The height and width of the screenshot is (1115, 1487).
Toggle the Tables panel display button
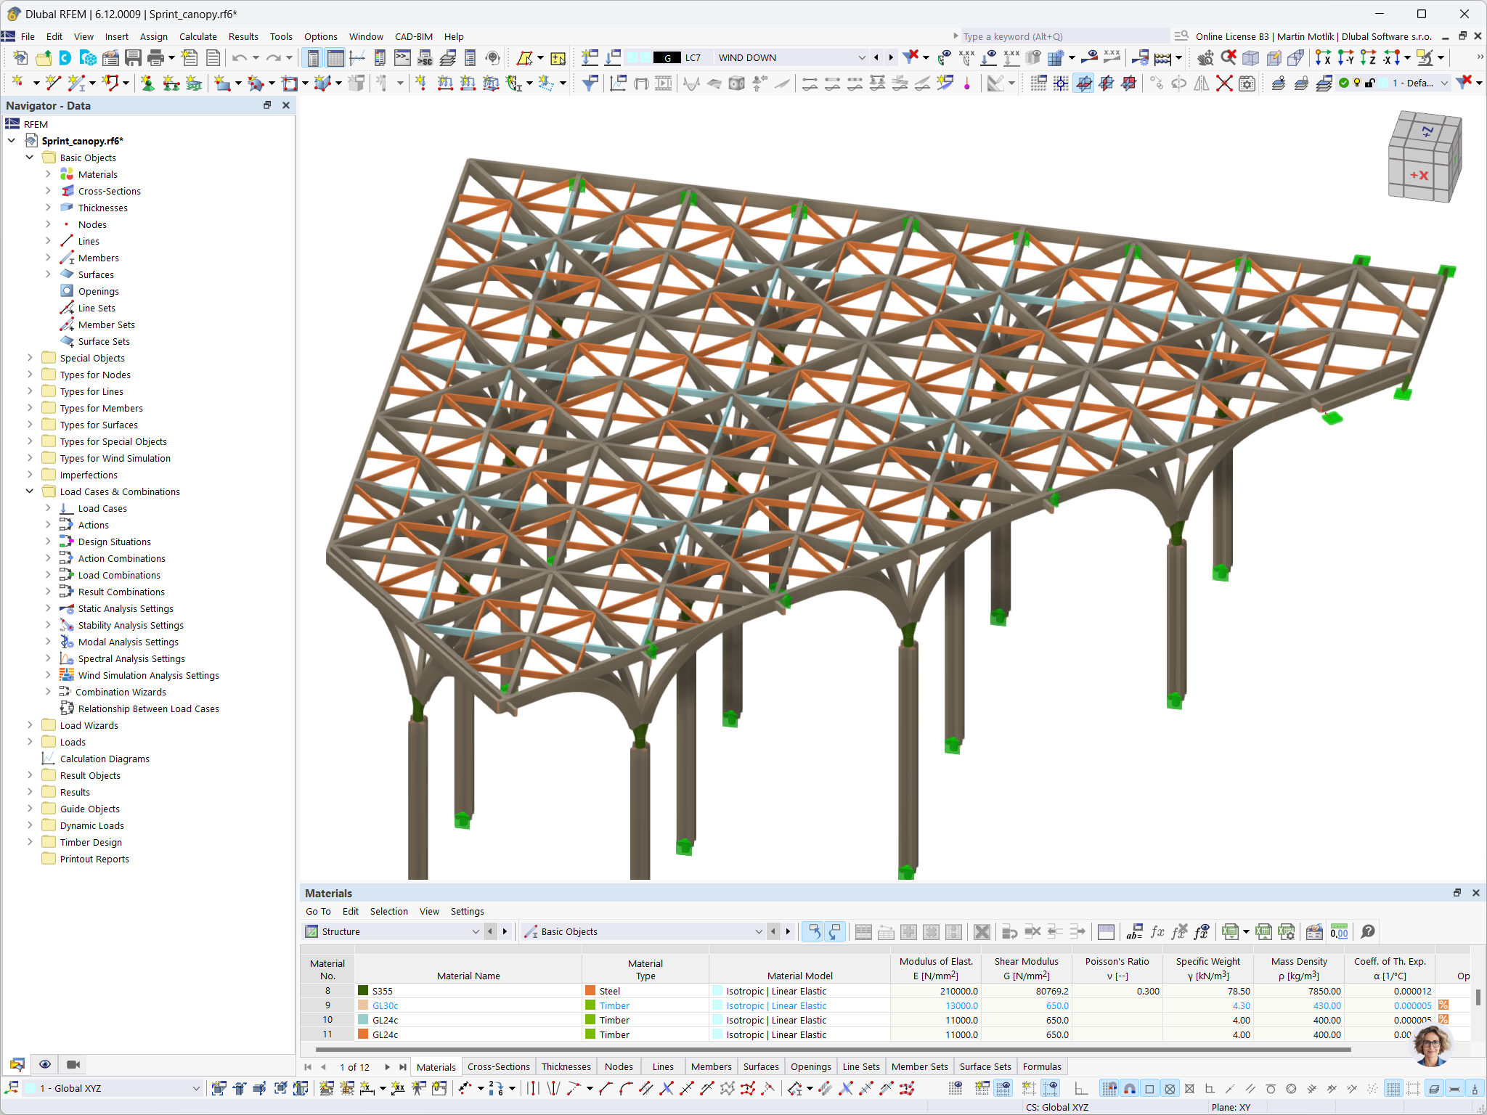335,58
